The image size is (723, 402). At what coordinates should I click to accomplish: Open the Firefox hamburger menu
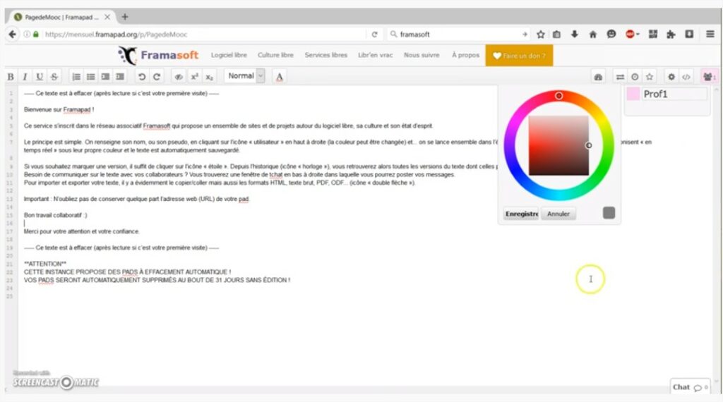(x=709, y=34)
